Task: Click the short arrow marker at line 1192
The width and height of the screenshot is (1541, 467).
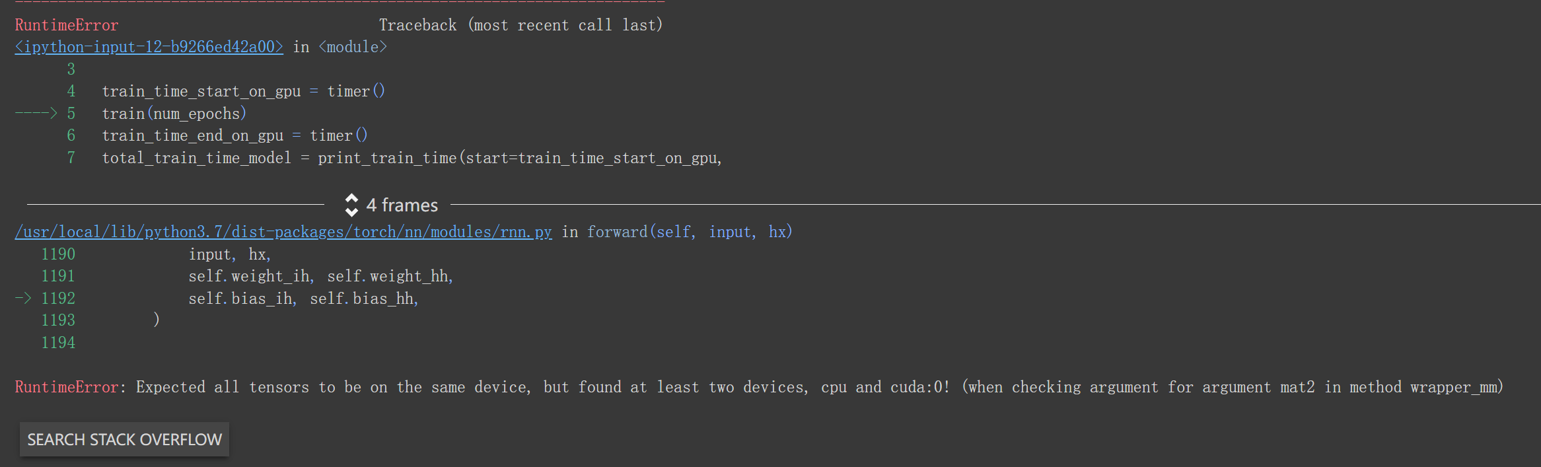Action: (23, 299)
